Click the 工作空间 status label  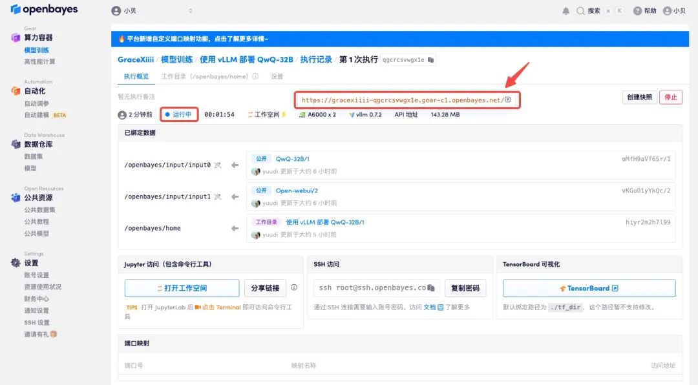click(x=267, y=115)
